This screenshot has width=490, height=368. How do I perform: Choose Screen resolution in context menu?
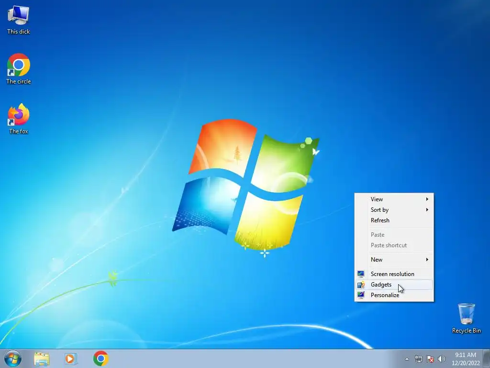click(394, 274)
